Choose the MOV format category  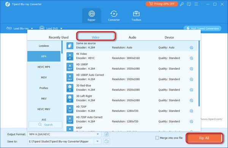tap(44, 78)
